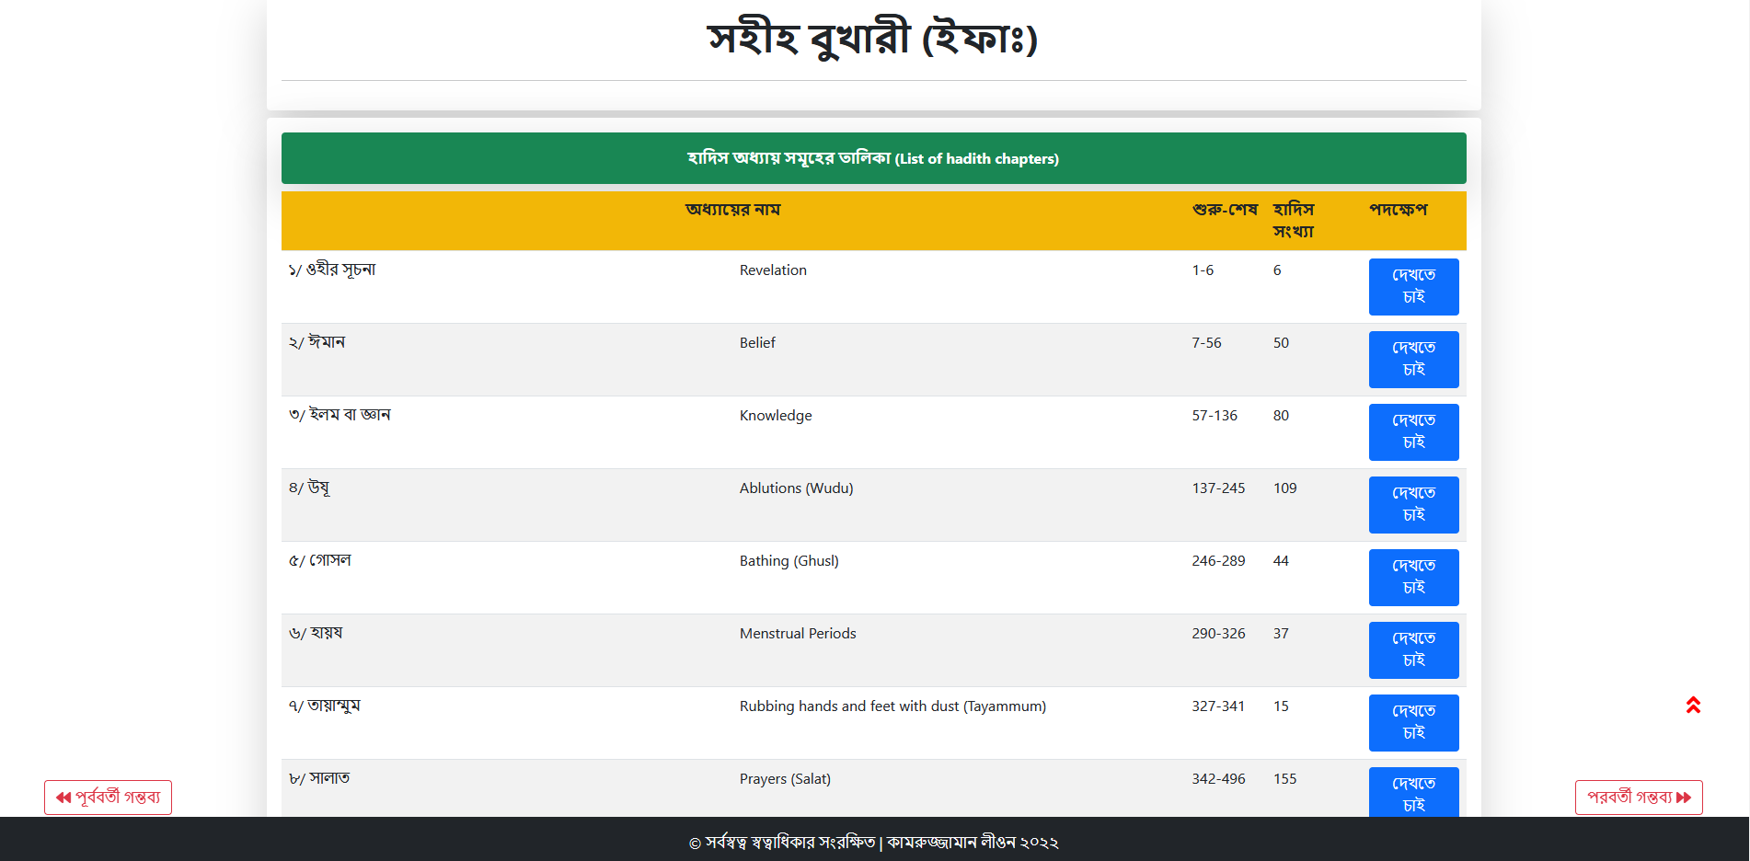Viewport: 1750px width, 861px height.
Task: Click the range value 137-245
Action: coord(1218,488)
